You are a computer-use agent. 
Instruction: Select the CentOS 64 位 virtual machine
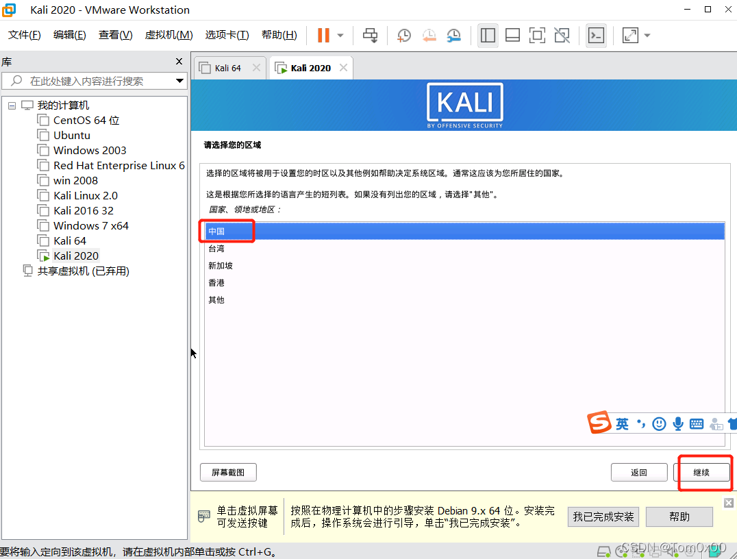pos(86,121)
